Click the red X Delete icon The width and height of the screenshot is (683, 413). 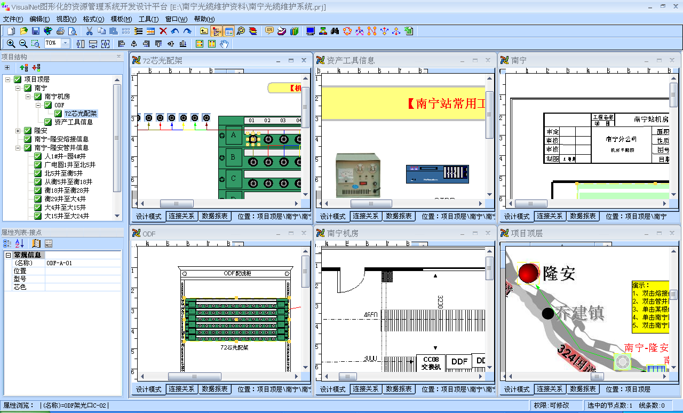coord(163,31)
